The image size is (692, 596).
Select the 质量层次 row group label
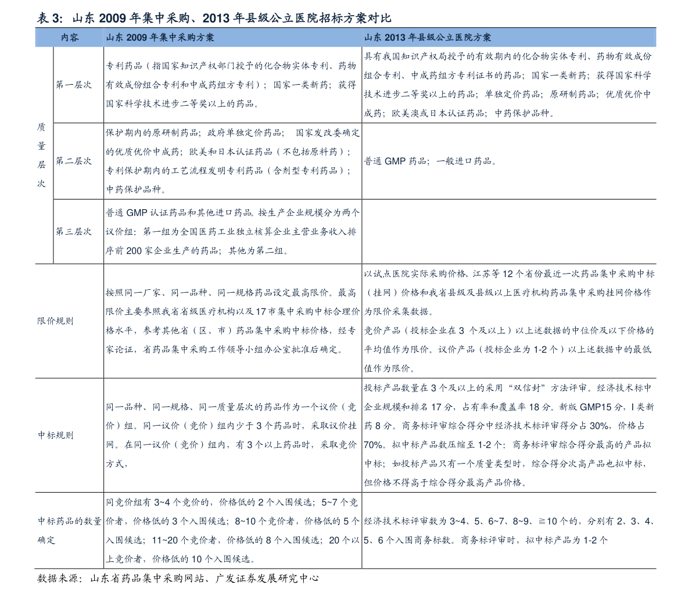[x=41, y=155]
